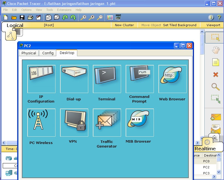Image resolution: width=224 pixels, height=180 pixels.
Task: Save the file with floppy icon
Action: pyautogui.click(x=22, y=17)
